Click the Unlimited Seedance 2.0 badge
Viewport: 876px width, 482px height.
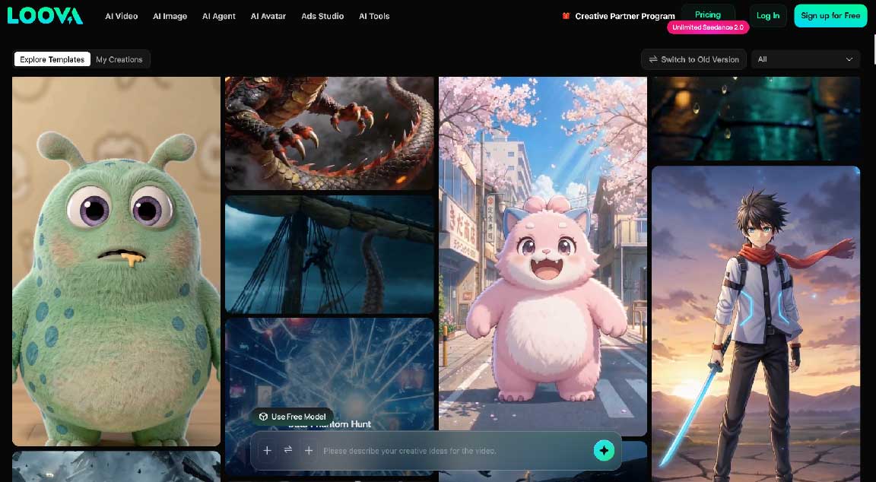coord(708,27)
